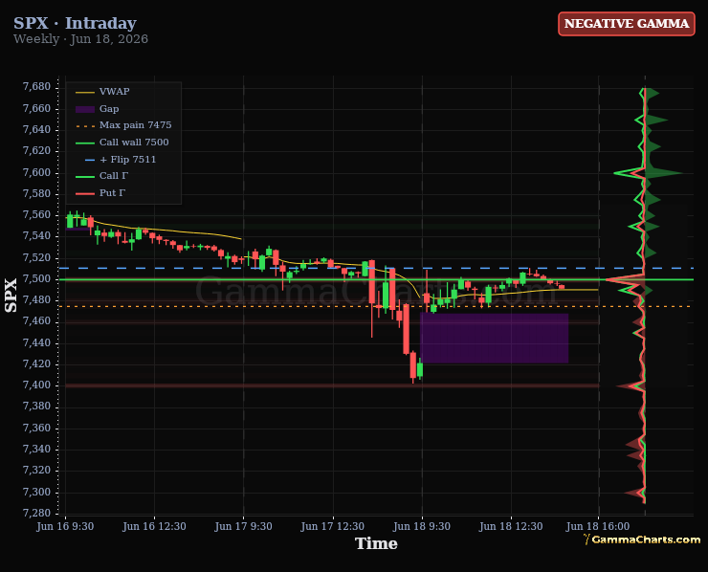Click the 'Time' x-axis title
This screenshot has height=572, width=708.
coord(376,543)
